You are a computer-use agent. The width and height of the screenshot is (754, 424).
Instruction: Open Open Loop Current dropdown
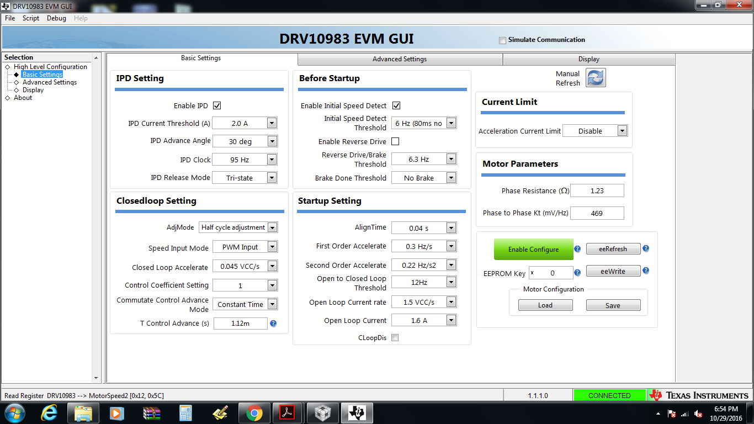coord(451,320)
